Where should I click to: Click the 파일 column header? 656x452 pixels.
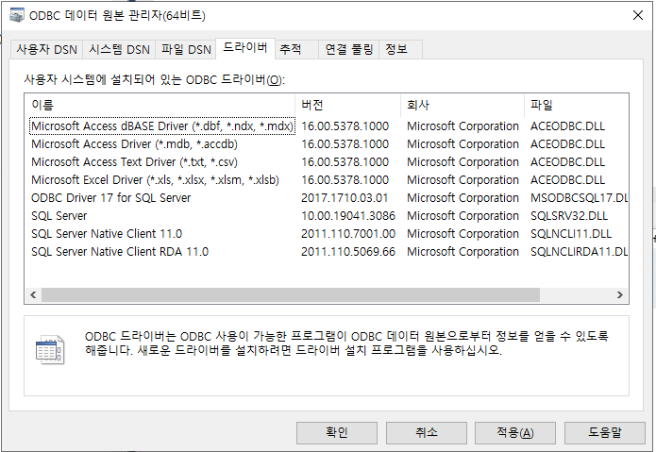576,105
